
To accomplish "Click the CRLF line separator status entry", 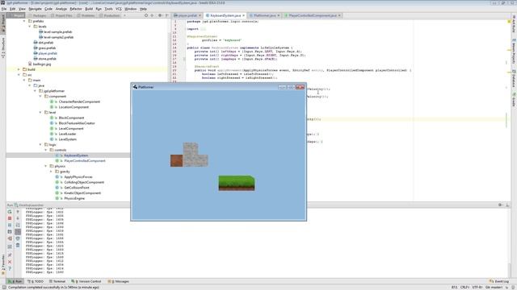I will (x=464, y=288).
